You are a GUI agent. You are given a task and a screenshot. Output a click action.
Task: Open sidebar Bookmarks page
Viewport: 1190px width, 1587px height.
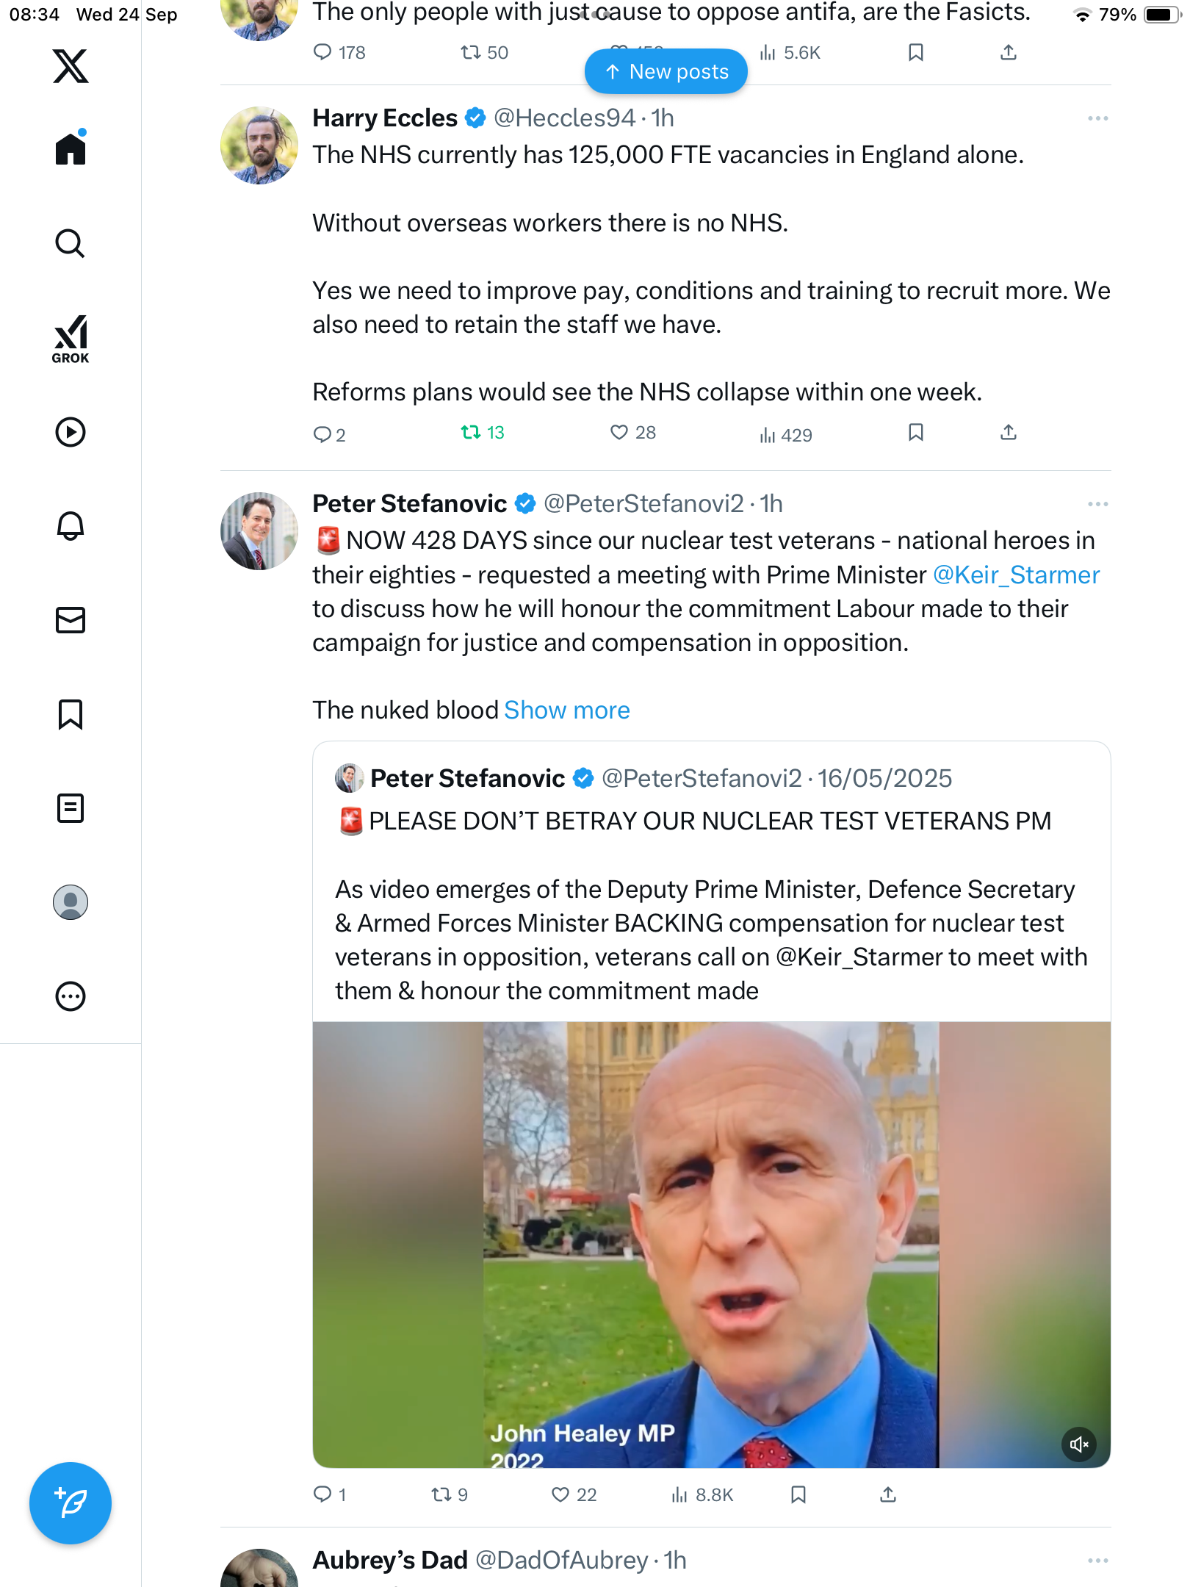[71, 714]
